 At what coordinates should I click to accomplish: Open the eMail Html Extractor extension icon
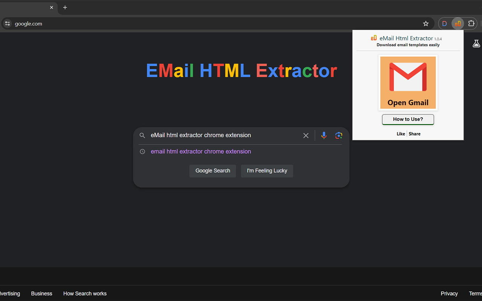[x=458, y=24]
